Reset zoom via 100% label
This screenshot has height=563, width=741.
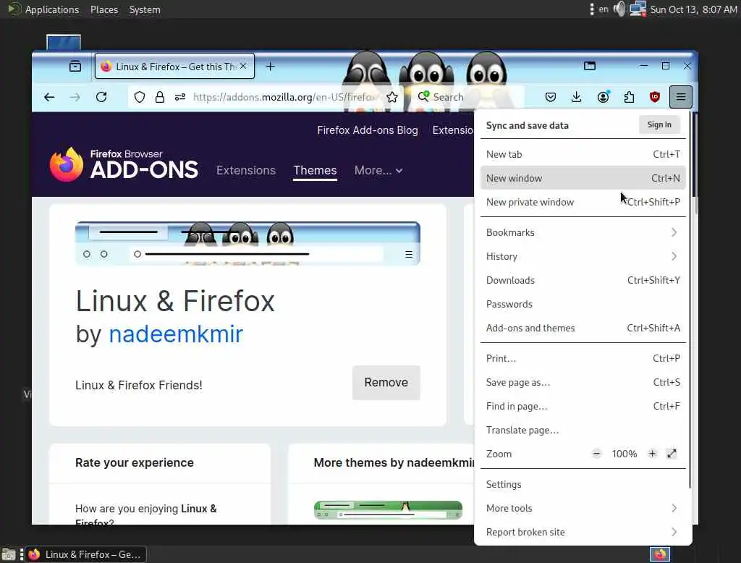pos(624,454)
